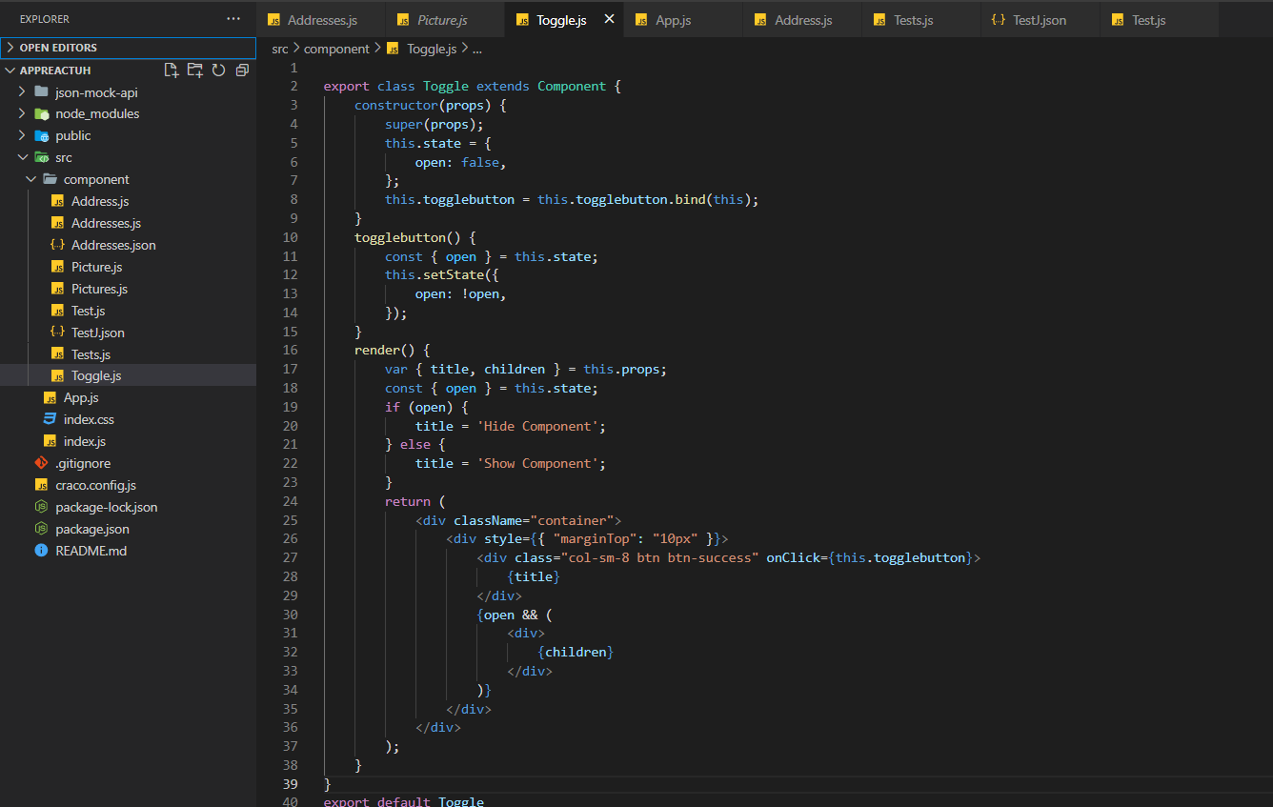This screenshot has height=807, width=1273.
Task: Click the CSS icon beside index.css
Action: pos(50,419)
